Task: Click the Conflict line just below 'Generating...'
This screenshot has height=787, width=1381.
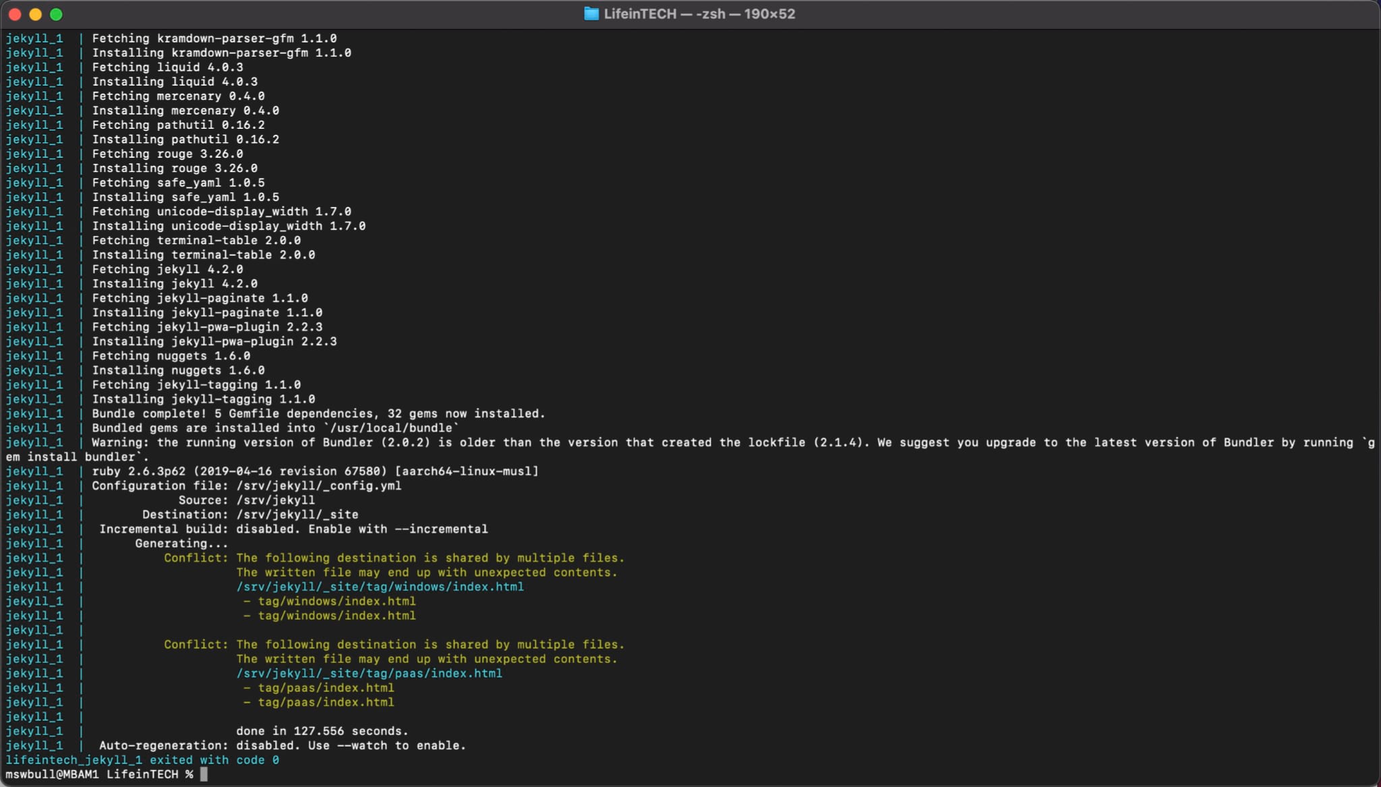Action: [x=394, y=558]
